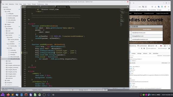Switch to Cookies tab in request details
This screenshot has width=173, height=97.
(134, 53)
